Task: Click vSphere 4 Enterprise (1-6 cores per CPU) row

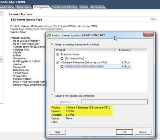Action: point(84,63)
